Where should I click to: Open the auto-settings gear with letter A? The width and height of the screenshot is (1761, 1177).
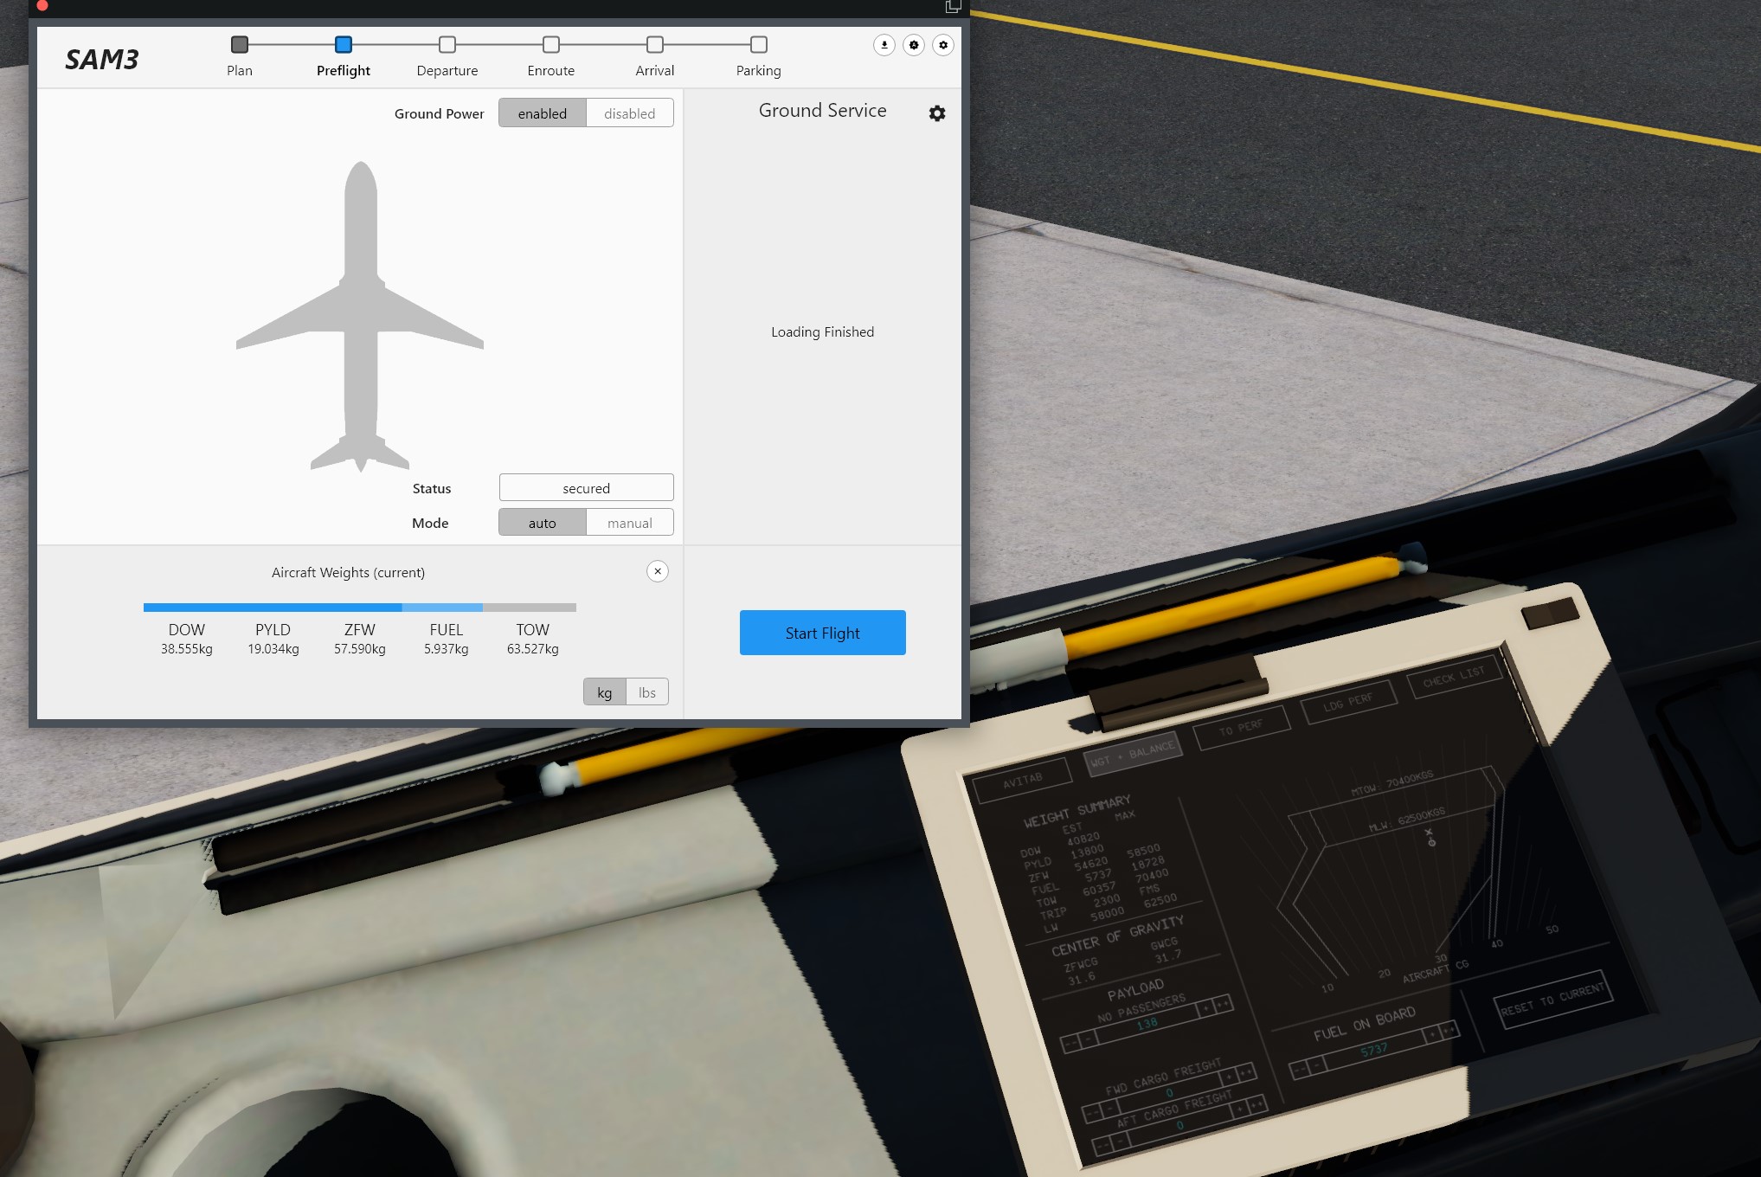click(x=914, y=45)
